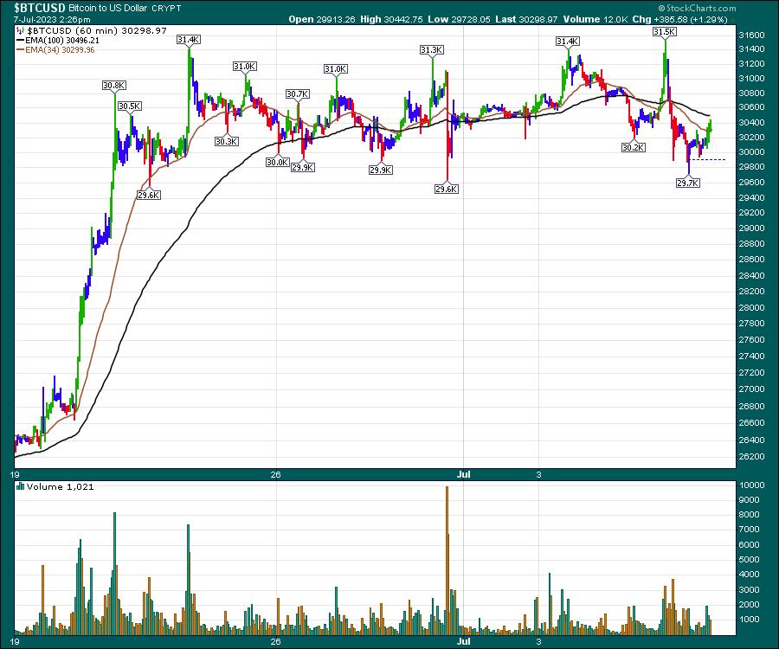Image resolution: width=779 pixels, height=649 pixels.
Task: Click the 30.7K price callout
Action: point(297,93)
